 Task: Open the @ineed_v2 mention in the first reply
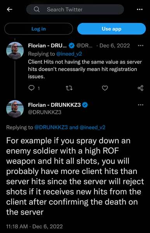tap(69, 54)
